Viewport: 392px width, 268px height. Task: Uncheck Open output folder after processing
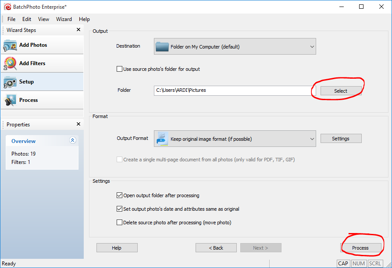[120, 195]
